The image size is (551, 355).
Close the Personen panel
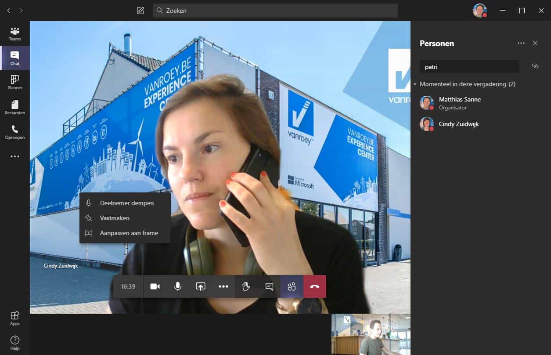coord(535,43)
